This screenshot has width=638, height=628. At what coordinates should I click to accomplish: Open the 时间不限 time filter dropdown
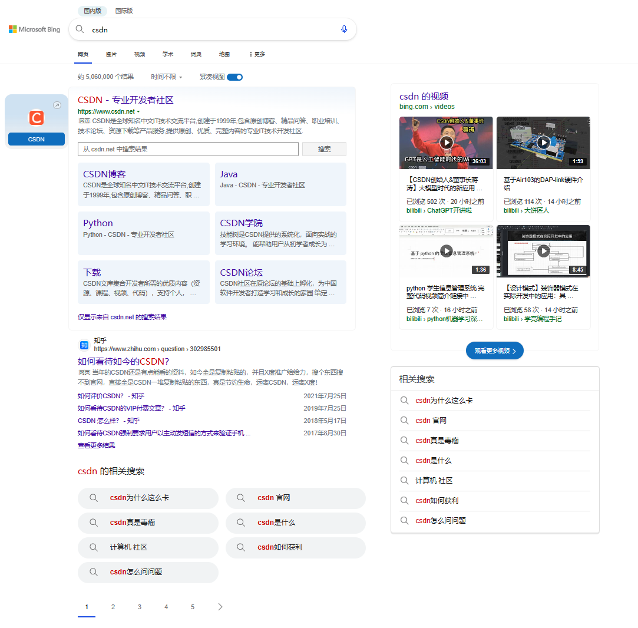(166, 77)
